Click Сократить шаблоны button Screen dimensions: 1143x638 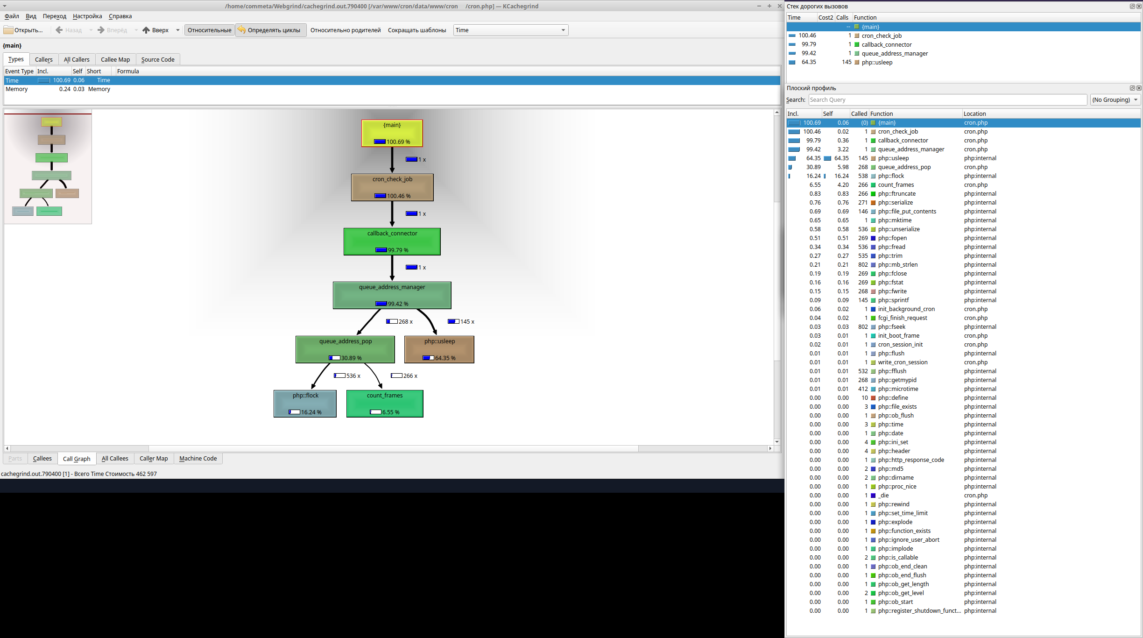click(419, 30)
